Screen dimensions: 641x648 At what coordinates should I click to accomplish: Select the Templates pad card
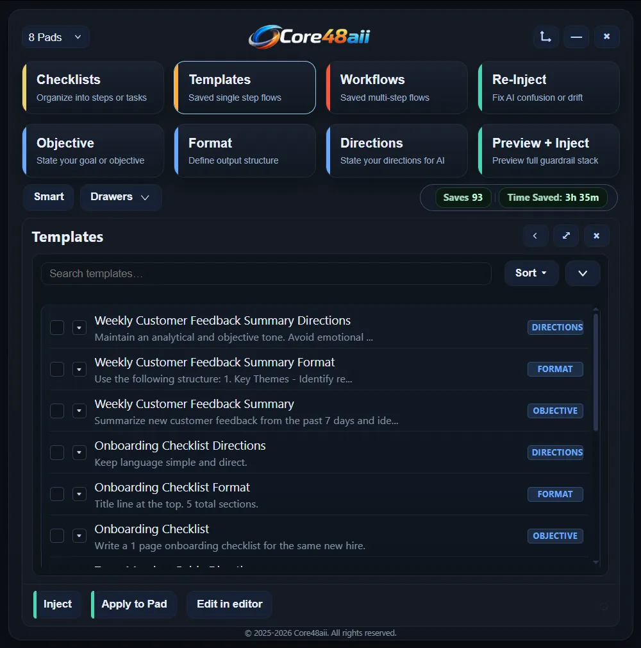[245, 88]
